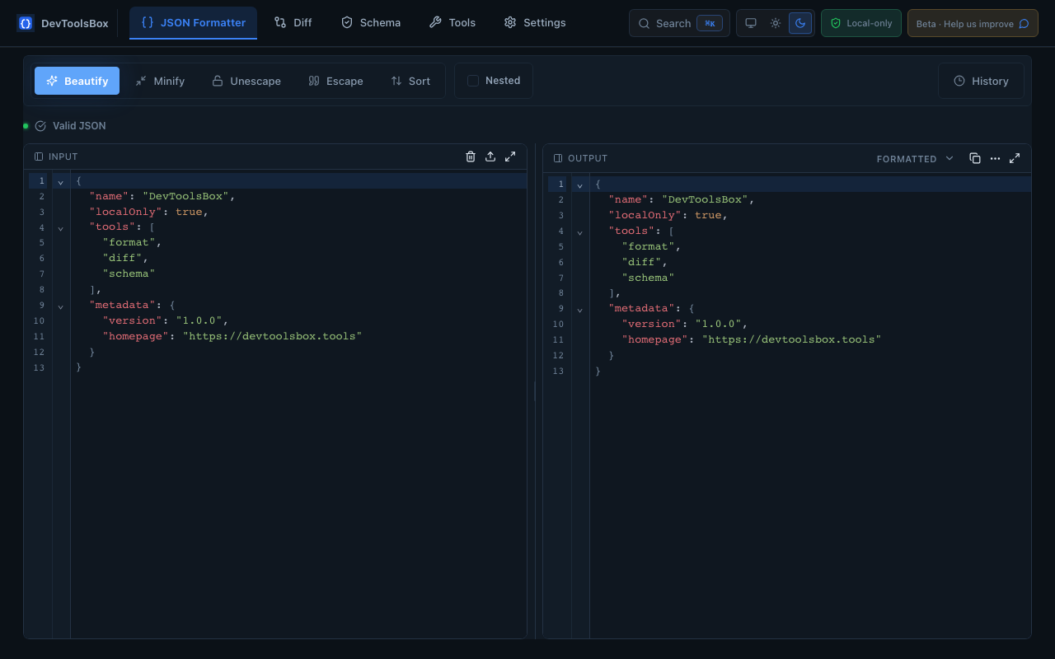The width and height of the screenshot is (1055, 659).
Task: Click the search magnifier icon
Action: tap(645, 23)
